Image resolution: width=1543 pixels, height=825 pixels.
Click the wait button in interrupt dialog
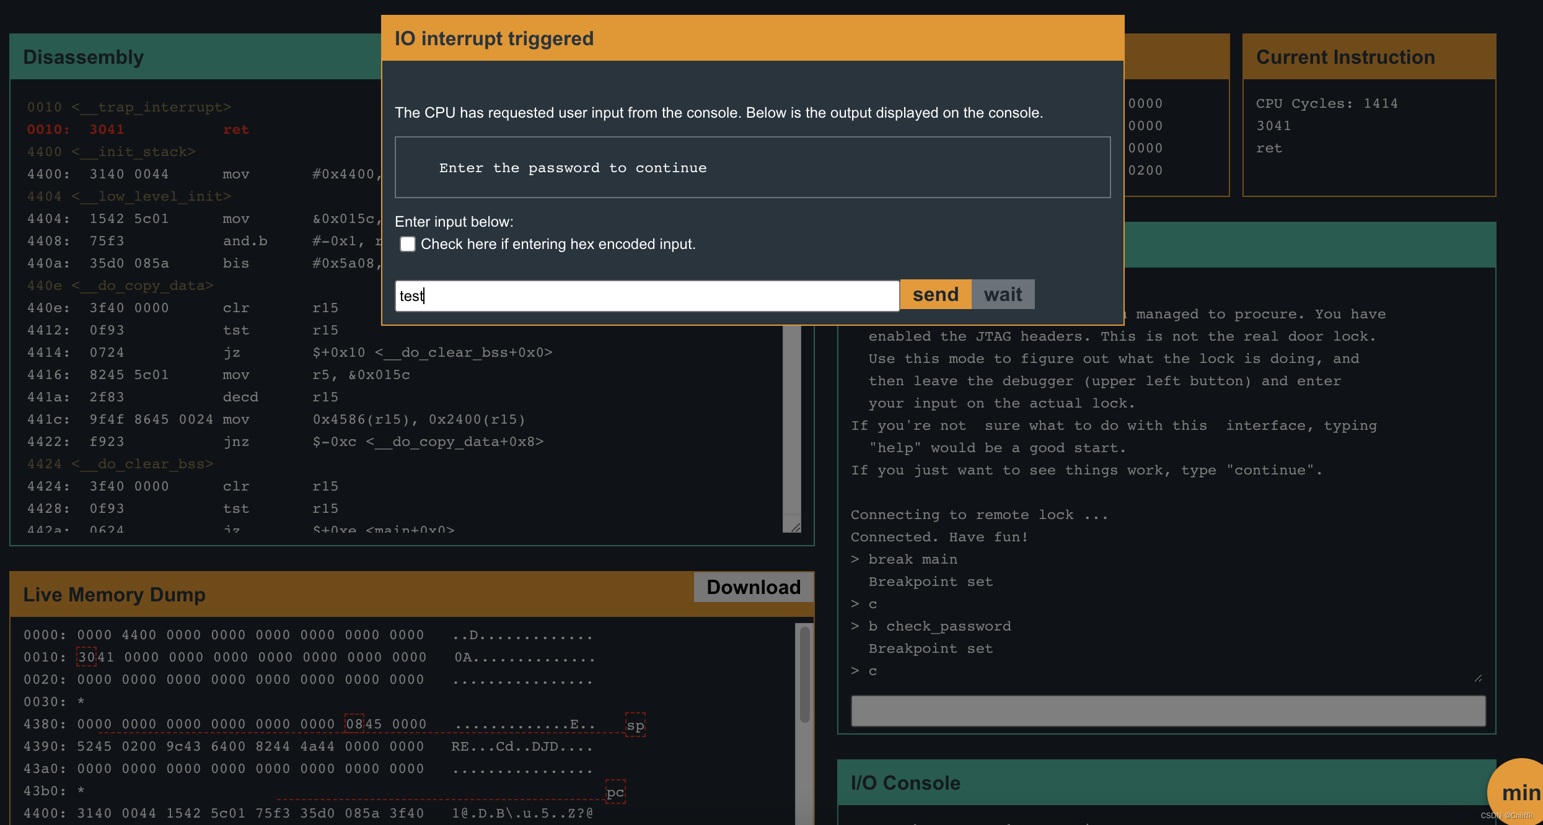click(1003, 294)
